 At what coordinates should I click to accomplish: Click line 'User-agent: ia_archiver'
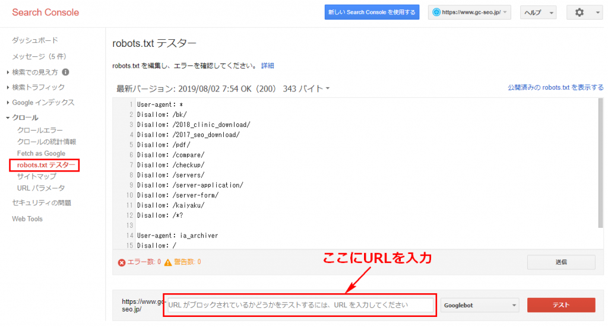(x=177, y=236)
